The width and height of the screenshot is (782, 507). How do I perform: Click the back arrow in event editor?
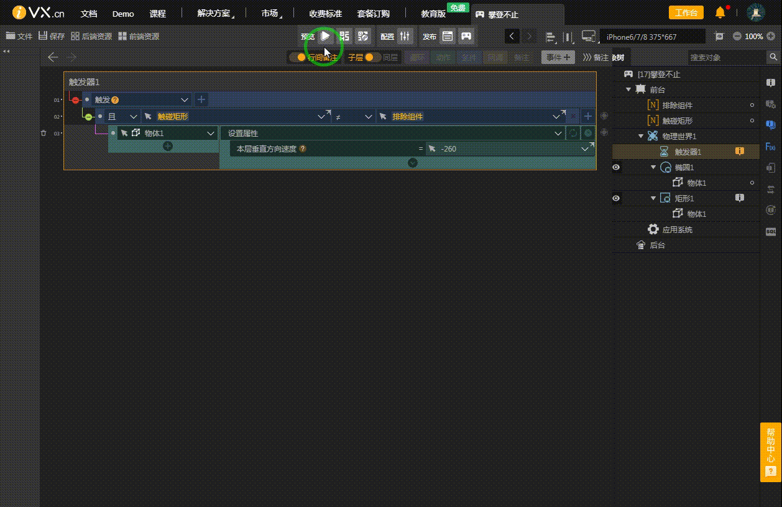53,57
